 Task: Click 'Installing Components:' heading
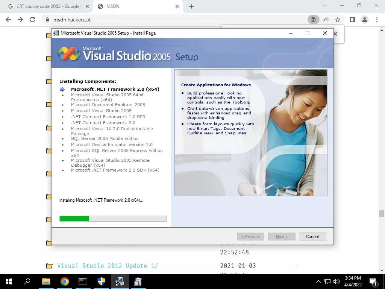coord(88,81)
